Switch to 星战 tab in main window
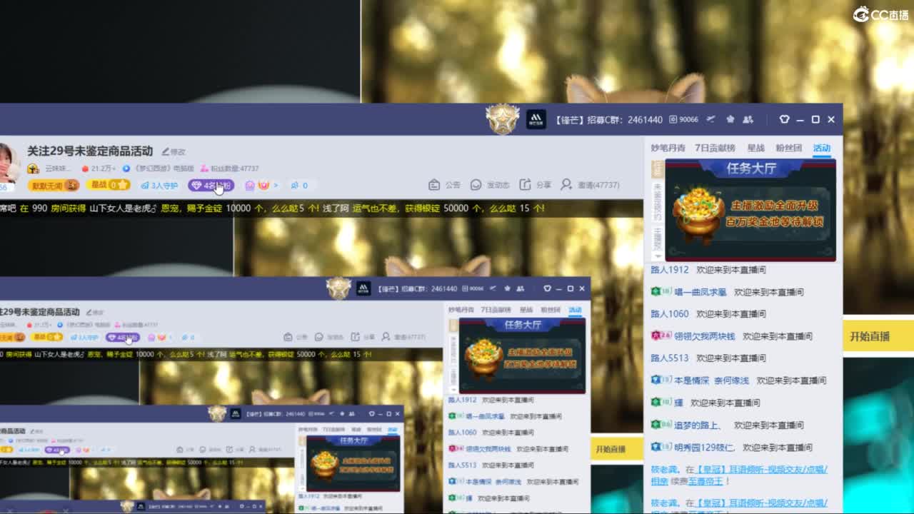The width and height of the screenshot is (914, 514). pos(755,148)
